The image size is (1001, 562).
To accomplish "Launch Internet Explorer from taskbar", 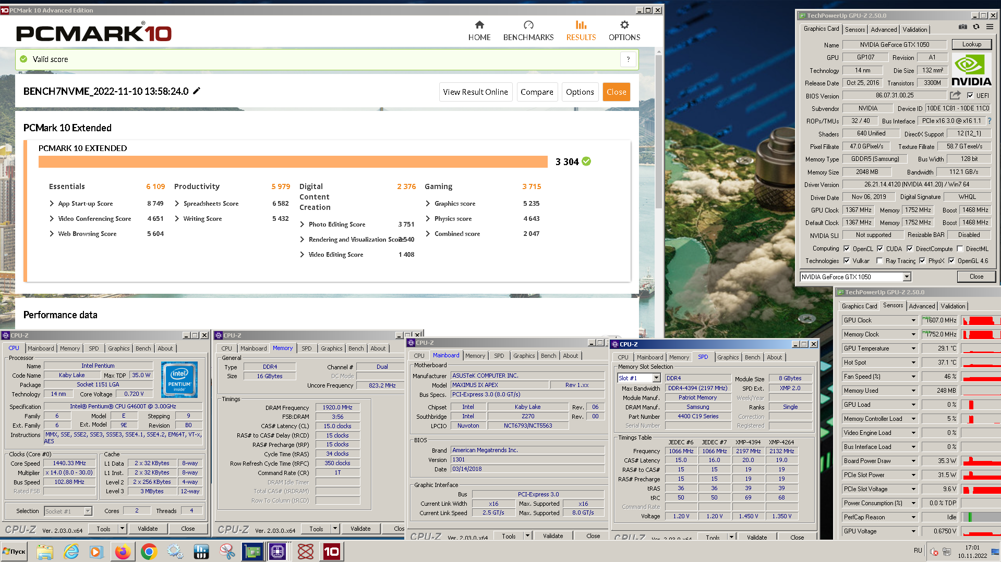I will (71, 552).
